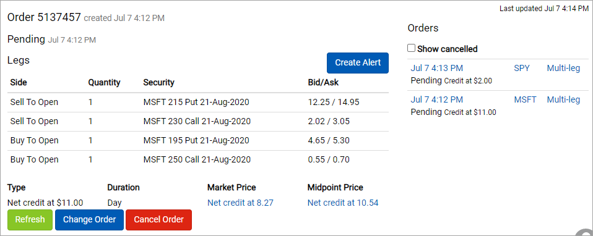Image resolution: width=593 pixels, height=236 pixels.
Task: Select the MSFT symbol link
Action: (x=525, y=99)
